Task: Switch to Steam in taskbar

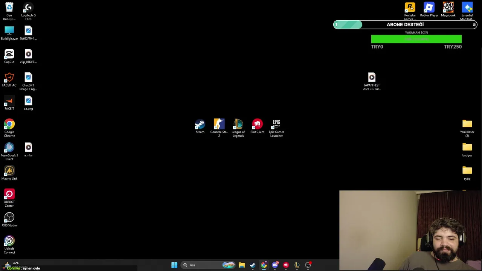Action: (x=253, y=265)
